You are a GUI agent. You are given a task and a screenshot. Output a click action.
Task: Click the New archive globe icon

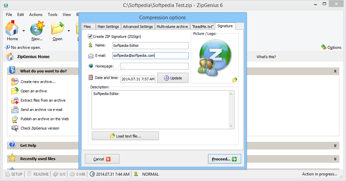point(37,28)
